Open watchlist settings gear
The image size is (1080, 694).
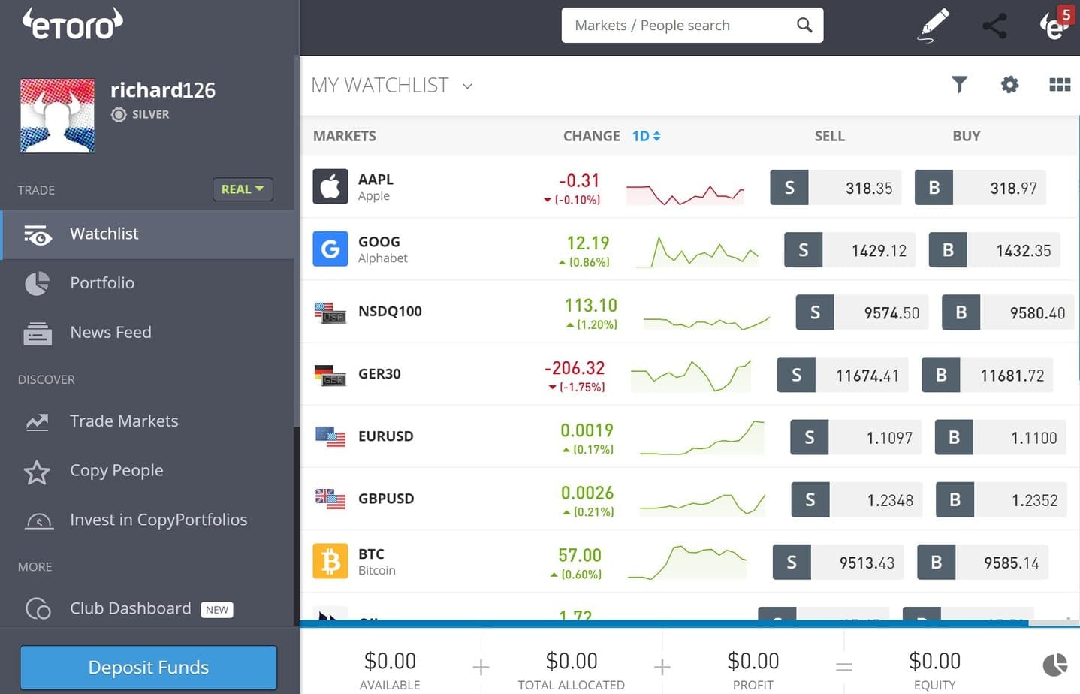click(x=1009, y=84)
